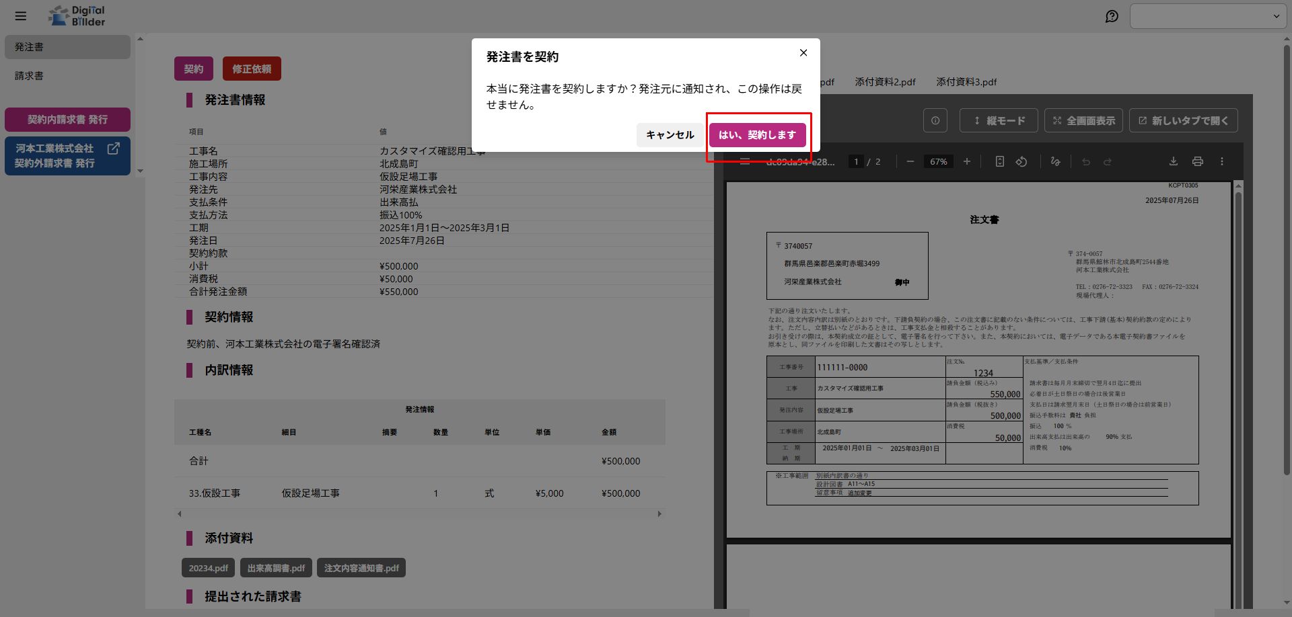Switch to 添付資料3.pdf tab
This screenshot has height=617, width=1292.
point(966,82)
